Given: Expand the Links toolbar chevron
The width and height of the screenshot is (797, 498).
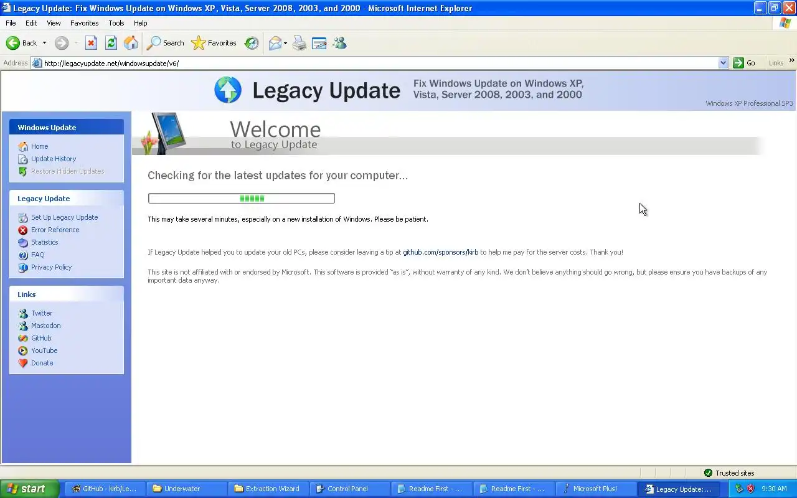Looking at the screenshot, I should point(791,61).
